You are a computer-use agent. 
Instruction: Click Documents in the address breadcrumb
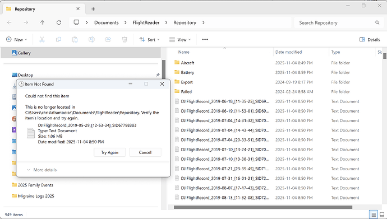click(107, 22)
